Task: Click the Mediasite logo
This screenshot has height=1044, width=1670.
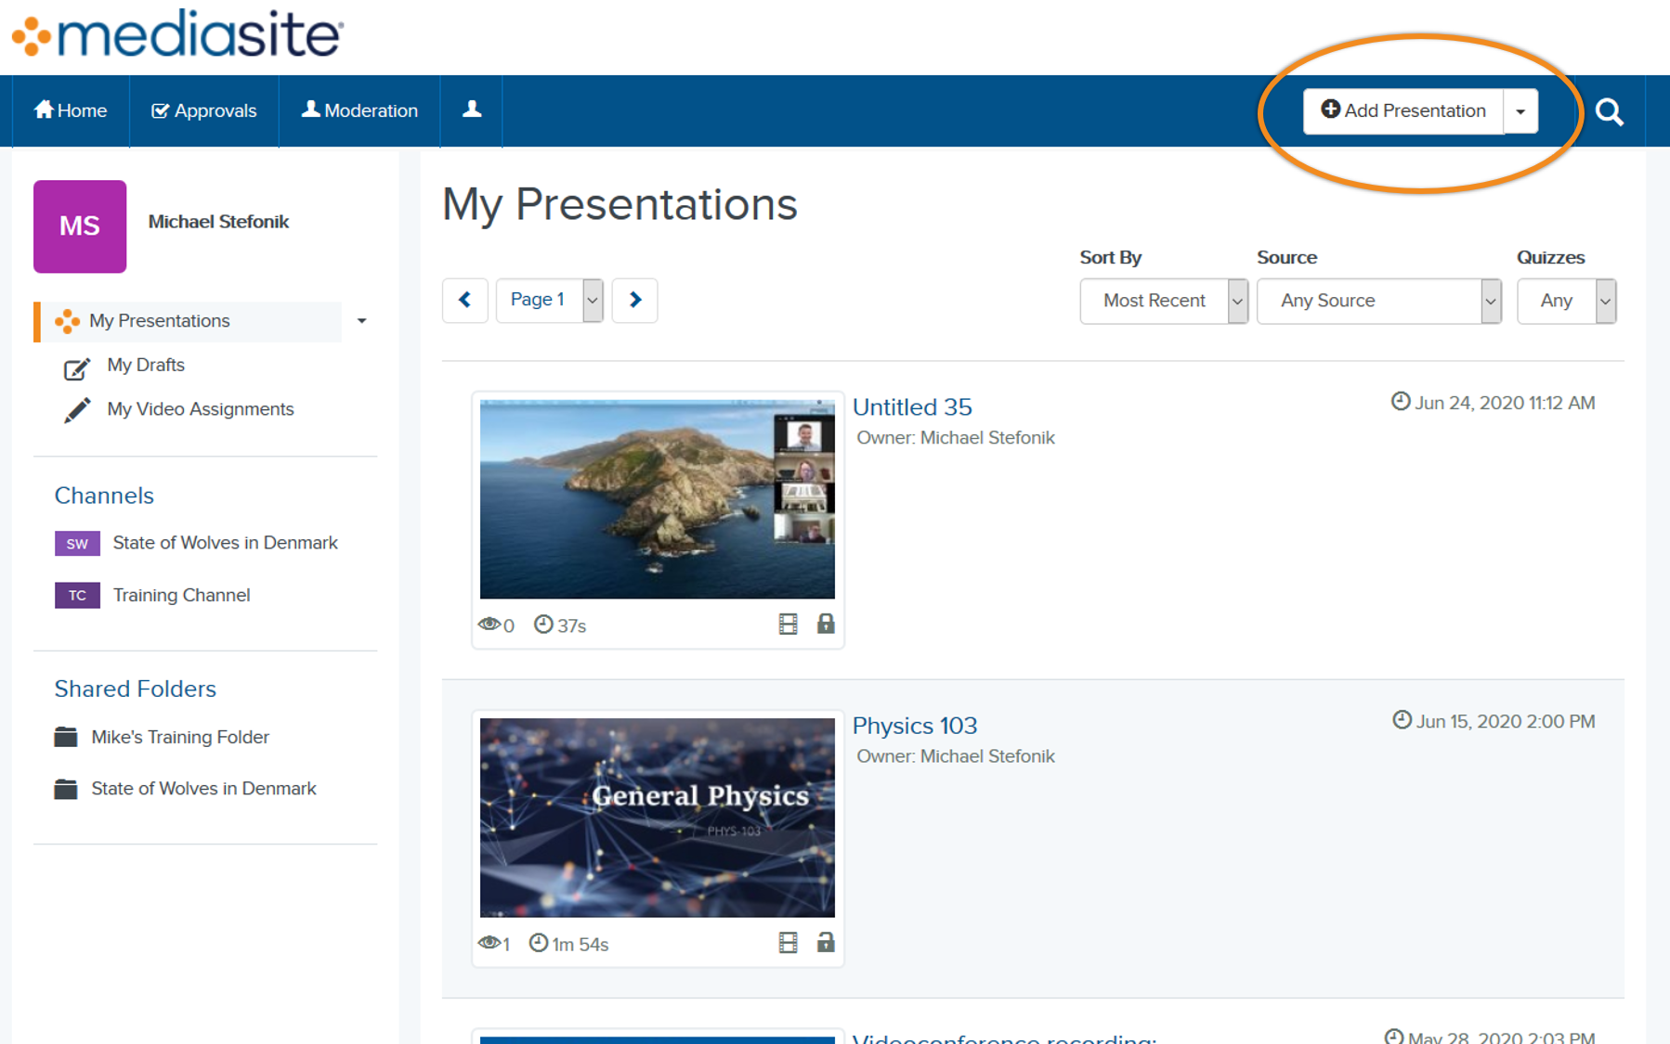Action: point(176,34)
